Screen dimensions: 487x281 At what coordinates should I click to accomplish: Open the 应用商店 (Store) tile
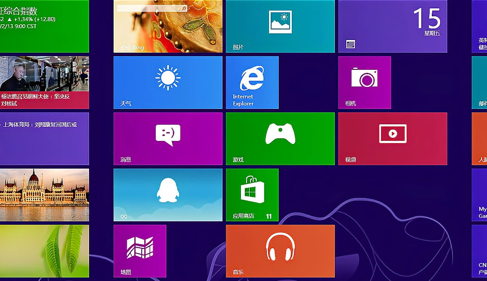[x=252, y=195]
